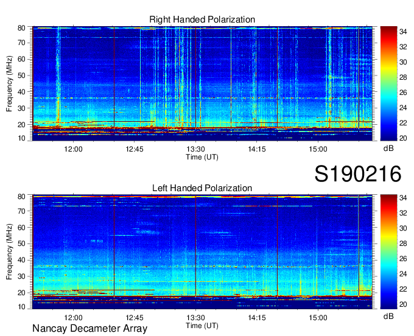This screenshot has height=336, width=414.
Task: Click 30 MHz frequency tick of Right Handed plot
Action: [21, 108]
